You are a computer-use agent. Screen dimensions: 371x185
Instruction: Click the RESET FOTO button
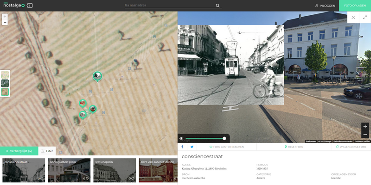pos(294,147)
